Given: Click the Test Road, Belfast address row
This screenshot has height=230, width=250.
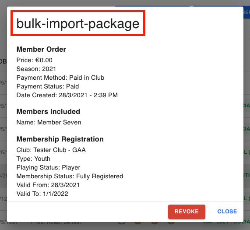Looking at the screenshot, I should pos(56,223).
